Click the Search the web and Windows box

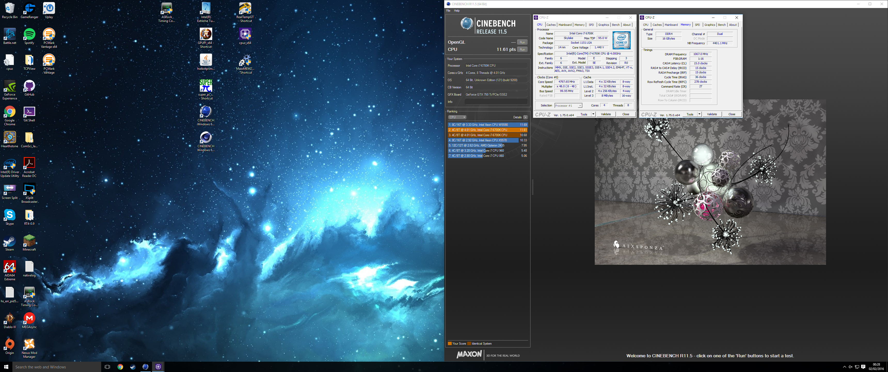coord(57,367)
